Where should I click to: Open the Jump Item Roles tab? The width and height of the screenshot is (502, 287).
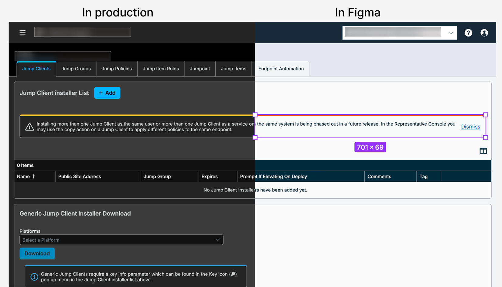point(161,69)
